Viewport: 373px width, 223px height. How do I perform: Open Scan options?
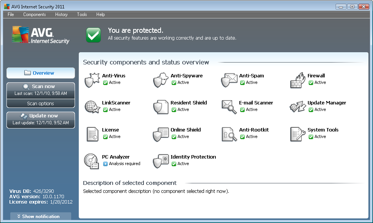tap(41, 104)
